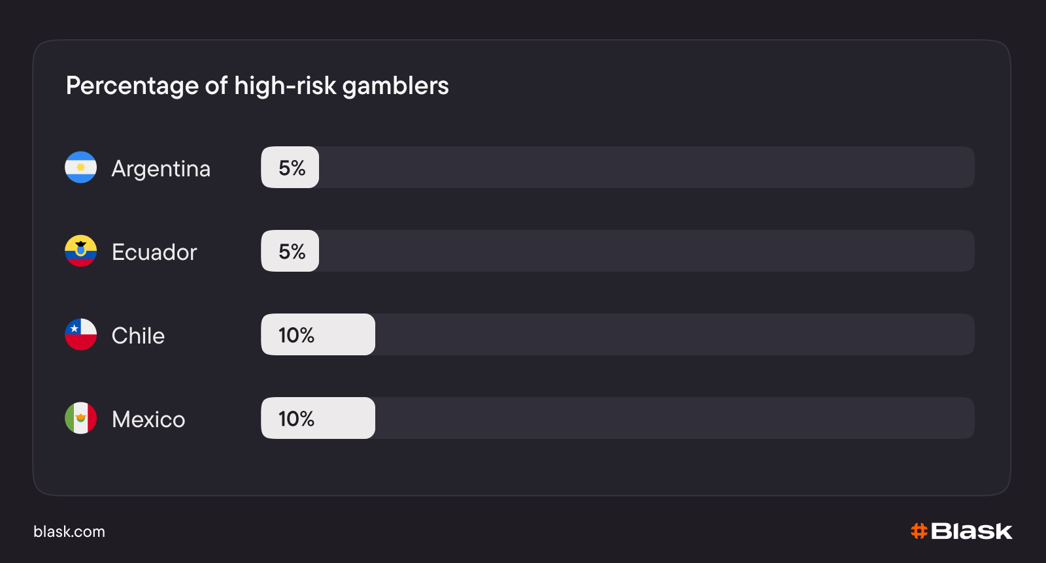Viewport: 1046px width, 563px height.
Task: Open the blask.com link
Action: [69, 532]
